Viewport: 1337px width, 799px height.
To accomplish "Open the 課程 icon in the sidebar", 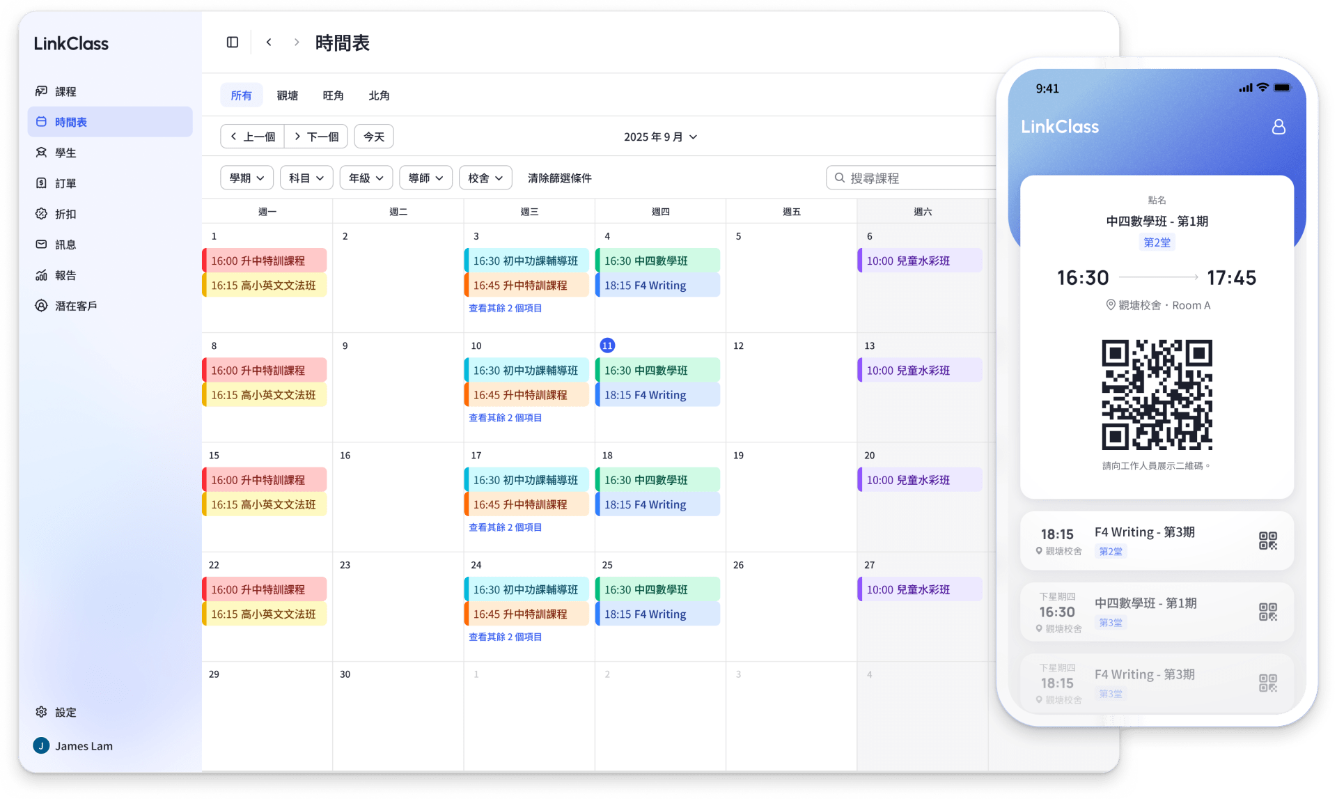I will click(41, 91).
